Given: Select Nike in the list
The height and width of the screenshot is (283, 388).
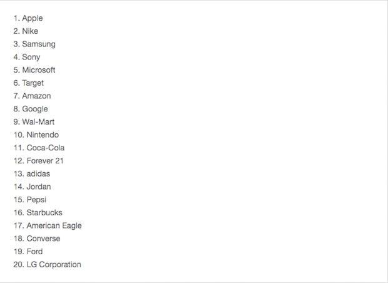Looking at the screenshot, I should (x=26, y=31).
